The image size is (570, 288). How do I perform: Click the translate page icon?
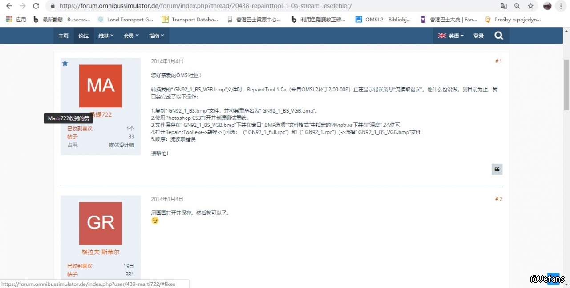pyautogui.click(x=504, y=6)
